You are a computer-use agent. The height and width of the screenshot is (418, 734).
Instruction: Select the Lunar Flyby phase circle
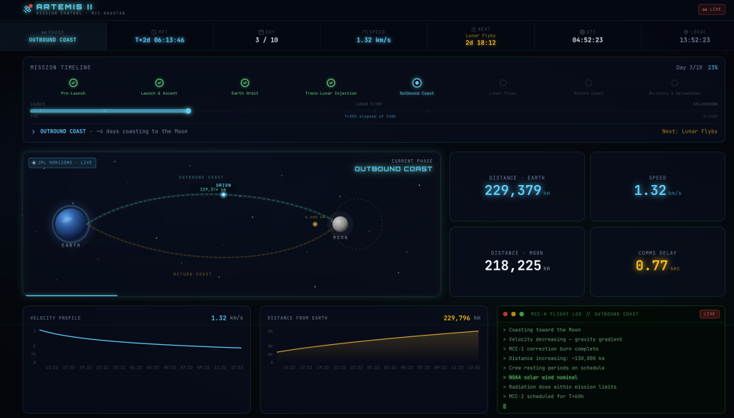pos(502,83)
